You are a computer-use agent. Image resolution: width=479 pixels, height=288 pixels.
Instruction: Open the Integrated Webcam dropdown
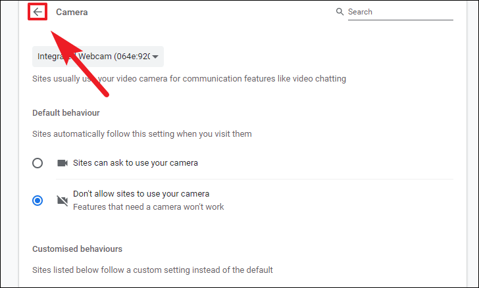click(98, 57)
